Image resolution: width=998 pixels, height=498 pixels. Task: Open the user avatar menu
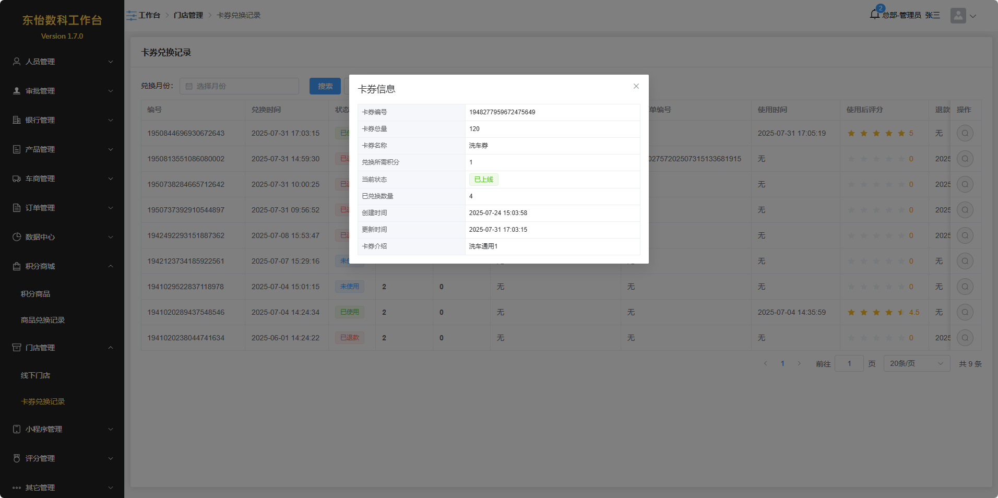tap(958, 16)
